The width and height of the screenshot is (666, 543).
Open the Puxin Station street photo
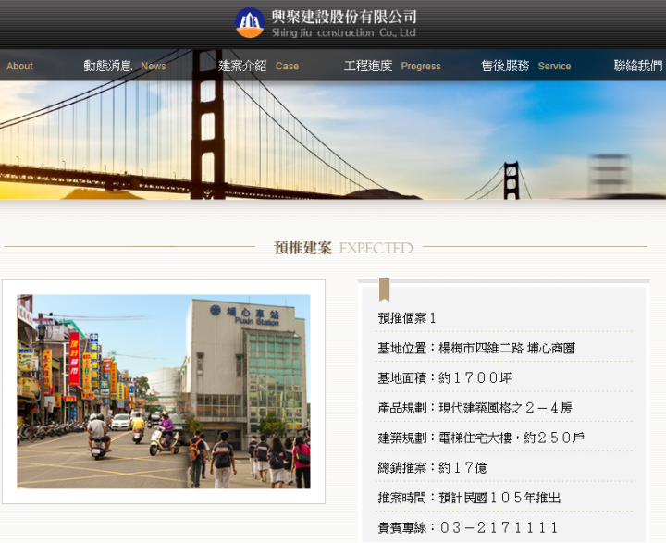click(164, 391)
